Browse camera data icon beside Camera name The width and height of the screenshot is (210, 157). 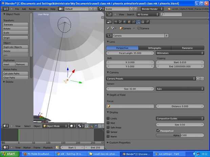[109, 36]
